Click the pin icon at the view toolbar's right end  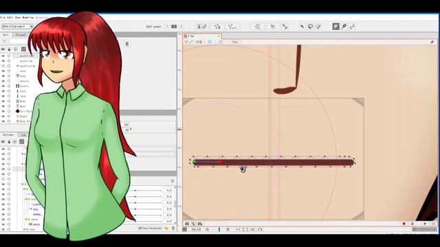point(432,42)
